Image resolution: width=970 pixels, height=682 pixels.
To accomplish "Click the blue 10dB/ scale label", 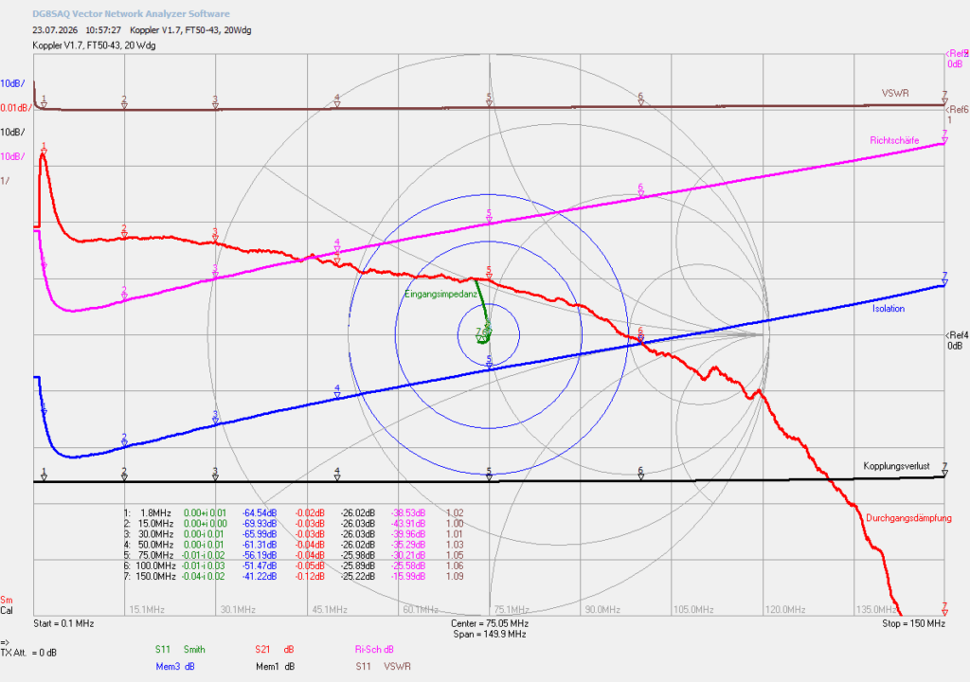I will pos(13,83).
